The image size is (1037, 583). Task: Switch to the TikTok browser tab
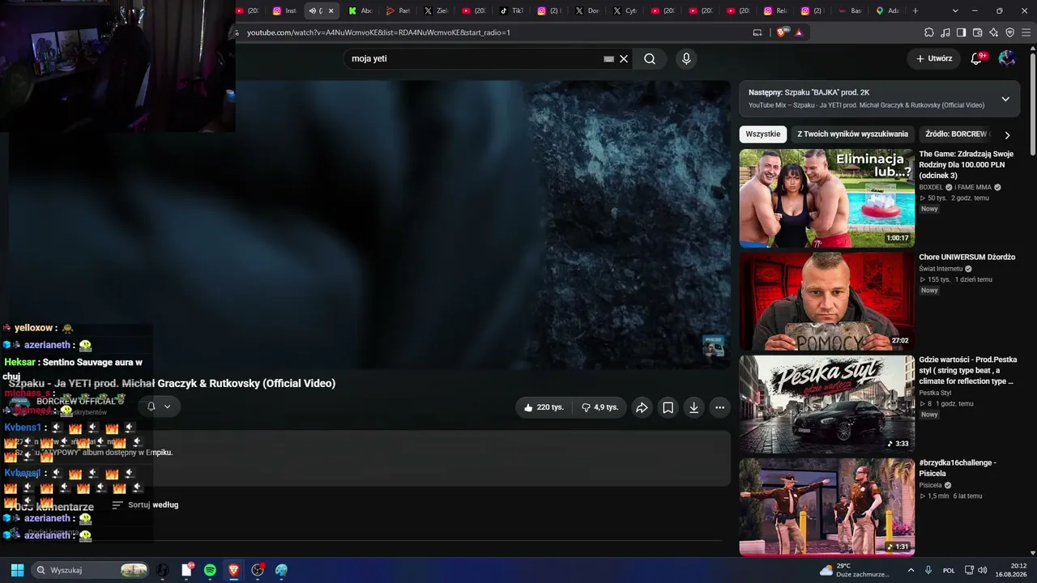pyautogui.click(x=511, y=11)
